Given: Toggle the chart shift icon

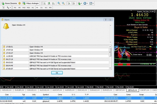Looking at the screenshot, I should coord(74,3).
